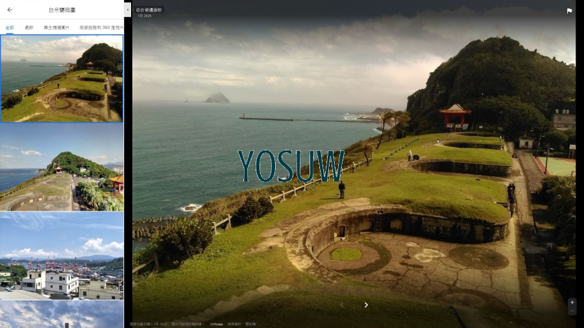Image resolution: width=584 pixels, height=328 pixels.
Task: Go to the next photo
Action: [x=366, y=305]
